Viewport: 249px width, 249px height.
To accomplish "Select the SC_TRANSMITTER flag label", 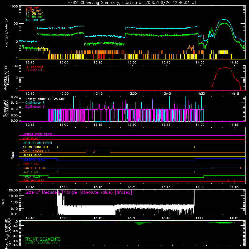I will [x=36, y=151].
